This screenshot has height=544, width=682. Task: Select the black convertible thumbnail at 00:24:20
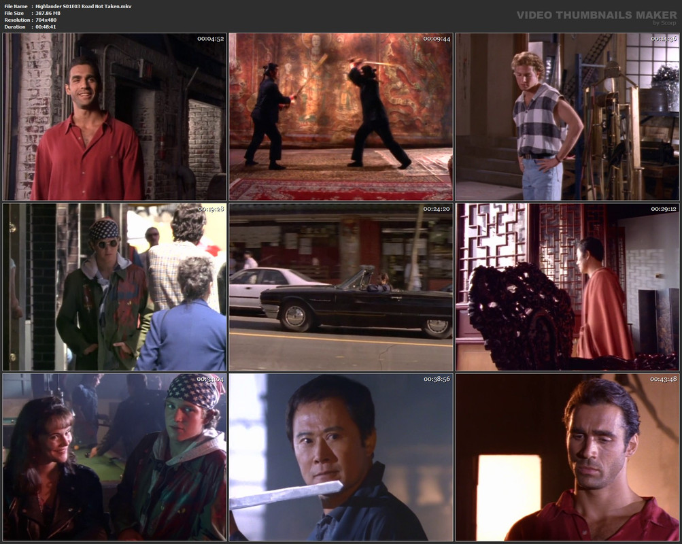coord(341,287)
